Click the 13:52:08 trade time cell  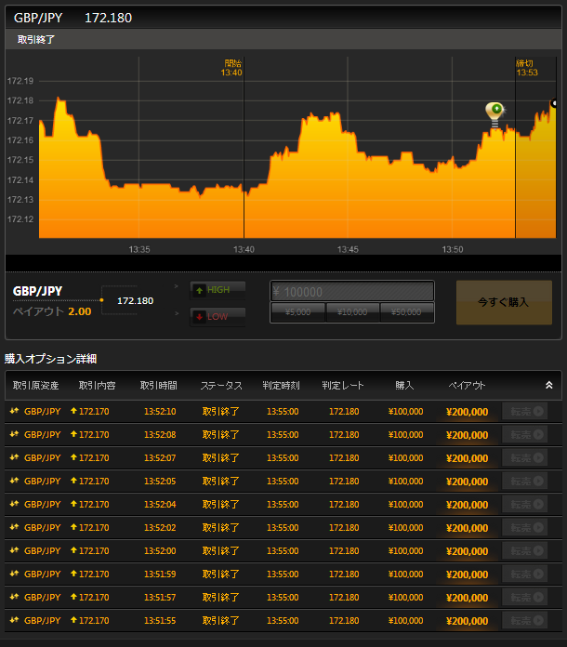160,434
